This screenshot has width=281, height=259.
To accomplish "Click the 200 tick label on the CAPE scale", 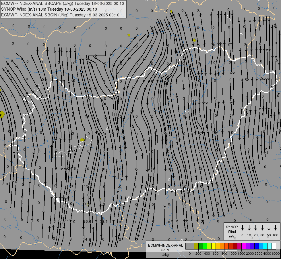I will pyautogui.click(x=198, y=254).
